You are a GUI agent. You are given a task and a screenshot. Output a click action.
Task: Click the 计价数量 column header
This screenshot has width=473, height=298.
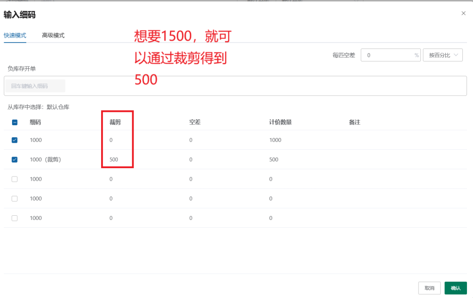tap(280, 122)
